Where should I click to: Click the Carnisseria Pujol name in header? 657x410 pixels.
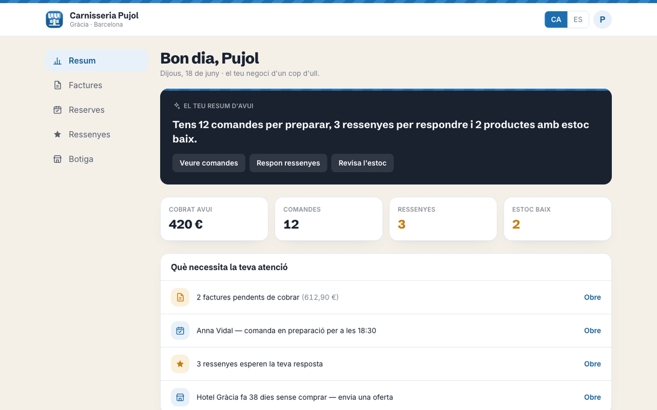pos(104,16)
